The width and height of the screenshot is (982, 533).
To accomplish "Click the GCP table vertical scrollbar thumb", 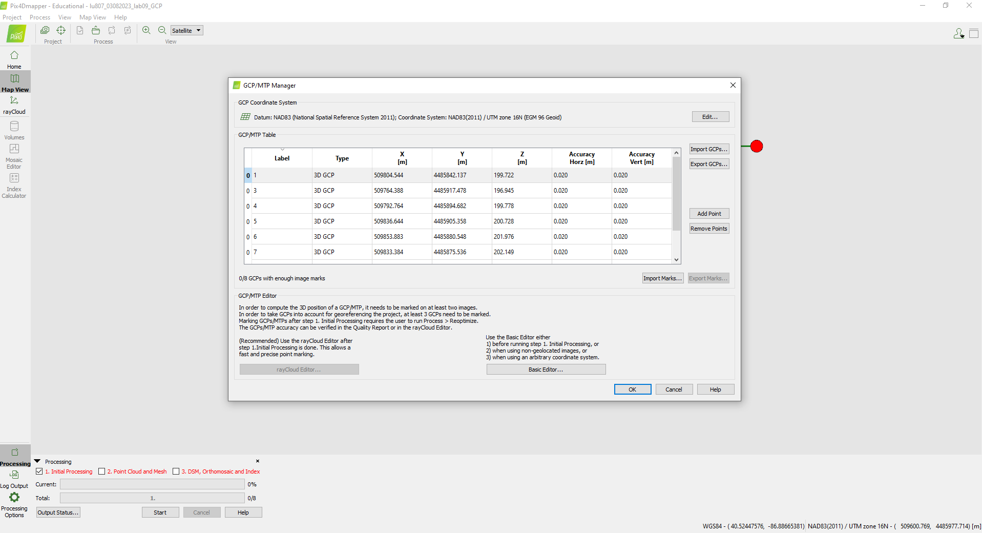I will pyautogui.click(x=676, y=194).
